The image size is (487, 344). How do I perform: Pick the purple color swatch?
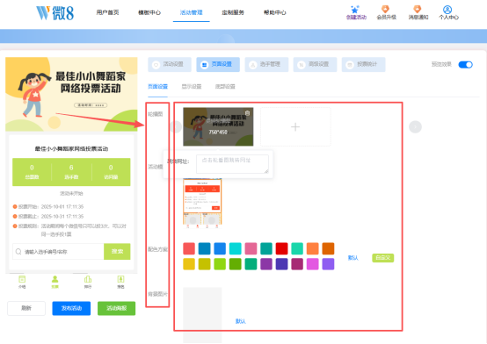[x=266, y=264]
